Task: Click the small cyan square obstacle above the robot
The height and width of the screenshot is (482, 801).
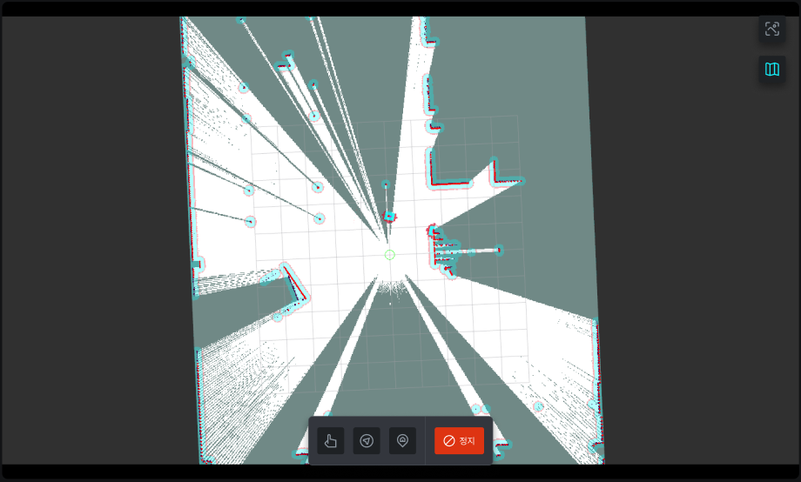Action: coord(389,217)
